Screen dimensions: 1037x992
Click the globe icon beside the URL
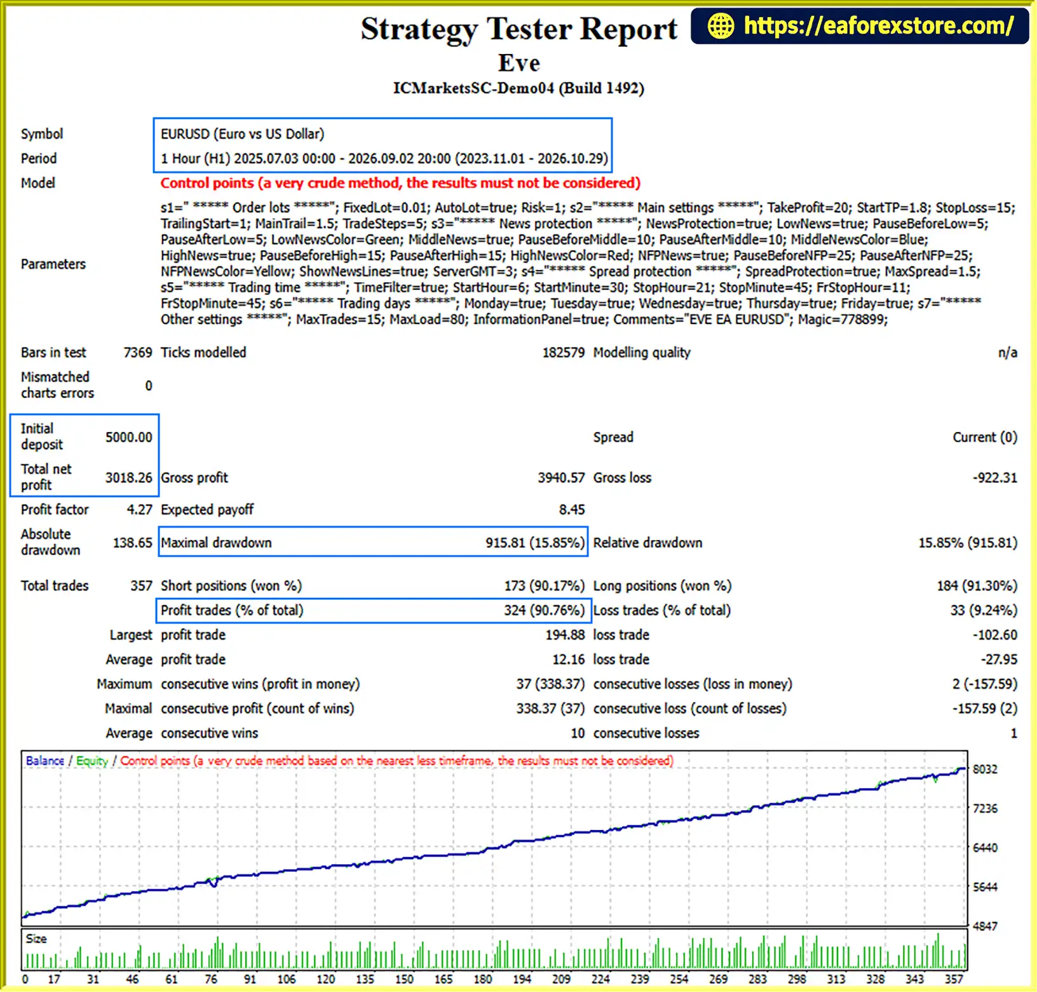pyautogui.click(x=721, y=26)
